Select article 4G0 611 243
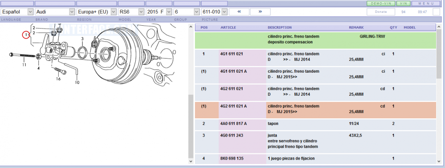Viewport: 445px width, 168px height. 231,136
